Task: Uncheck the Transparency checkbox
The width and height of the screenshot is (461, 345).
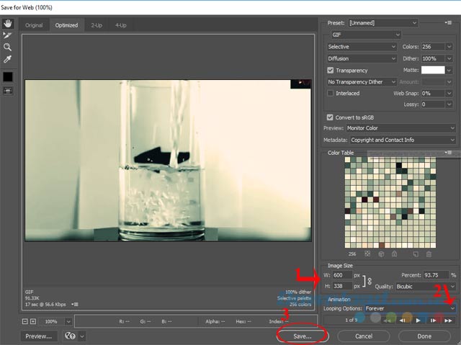Action: point(331,71)
